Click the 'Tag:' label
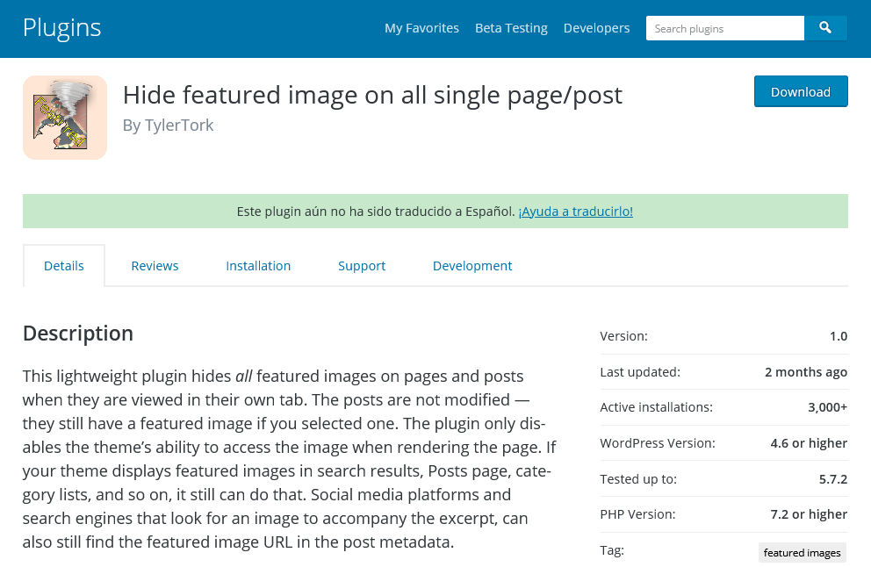The image size is (871, 567). (612, 550)
